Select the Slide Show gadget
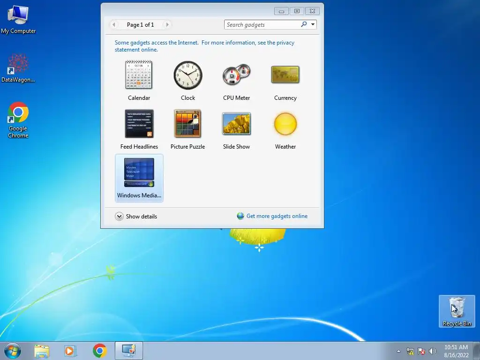This screenshot has width=480, height=360. 236,124
